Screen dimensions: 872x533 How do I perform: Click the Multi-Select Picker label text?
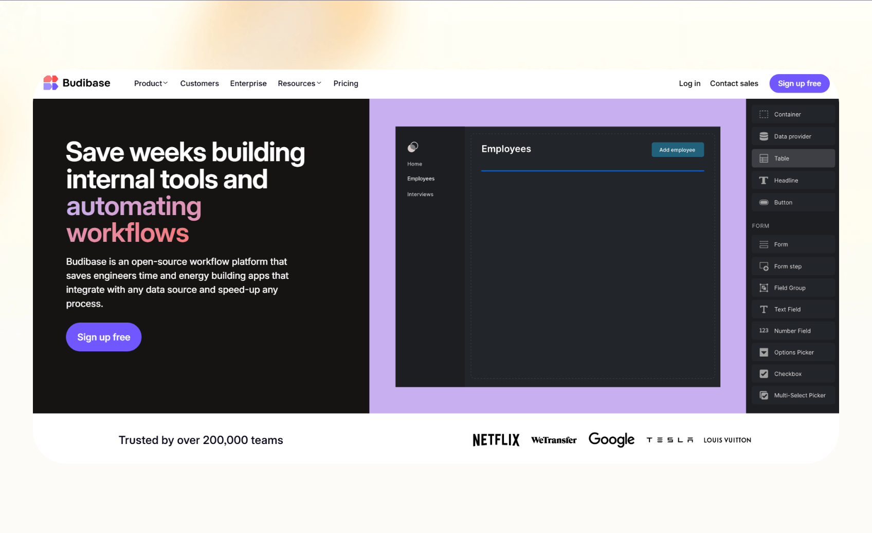click(800, 396)
